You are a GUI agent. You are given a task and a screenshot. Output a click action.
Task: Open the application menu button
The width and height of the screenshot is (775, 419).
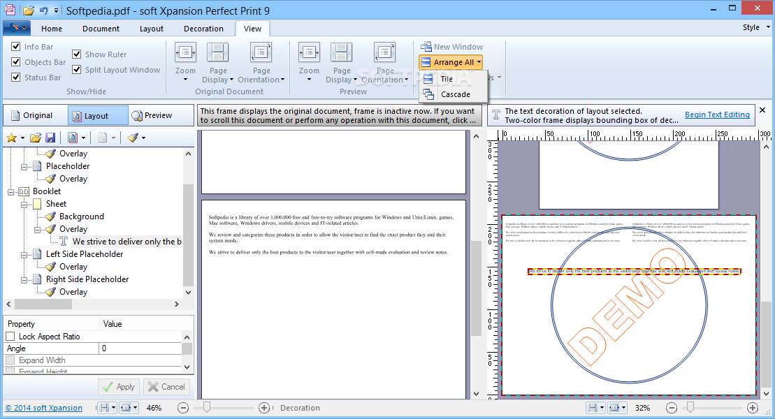tap(17, 28)
